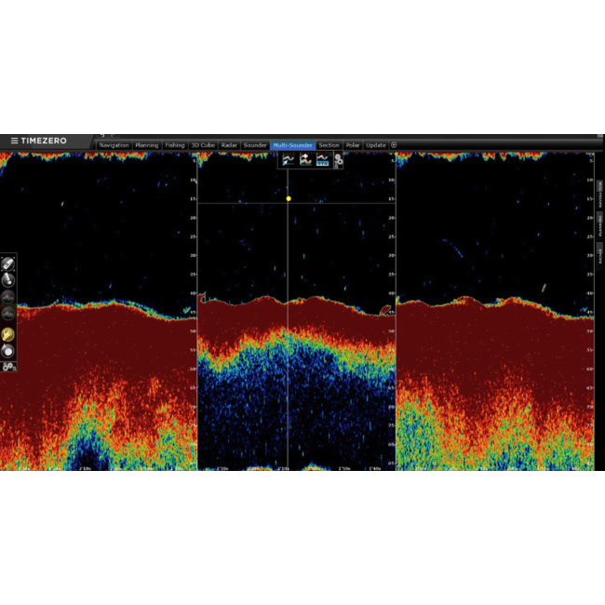Switch to the Sounder tab

[x=255, y=145]
